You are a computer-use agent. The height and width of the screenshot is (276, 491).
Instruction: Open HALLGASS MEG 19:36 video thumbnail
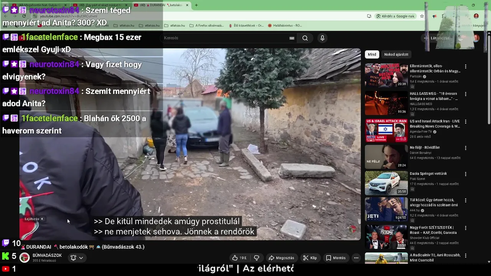(386, 103)
